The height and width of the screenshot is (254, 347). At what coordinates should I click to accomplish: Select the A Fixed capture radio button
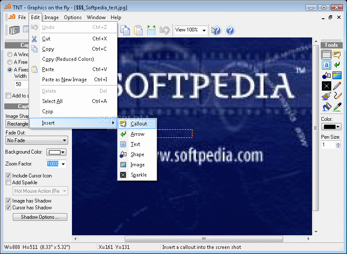pyautogui.click(x=9, y=70)
